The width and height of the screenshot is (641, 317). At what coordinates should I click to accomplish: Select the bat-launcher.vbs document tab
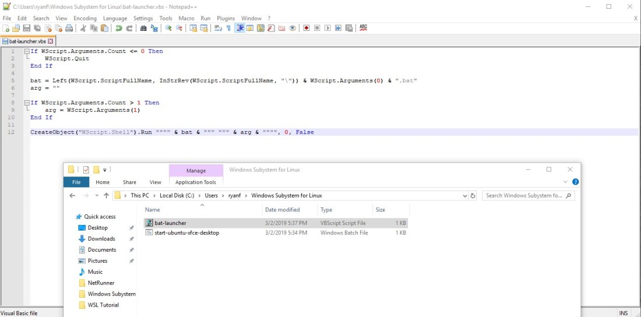point(27,41)
